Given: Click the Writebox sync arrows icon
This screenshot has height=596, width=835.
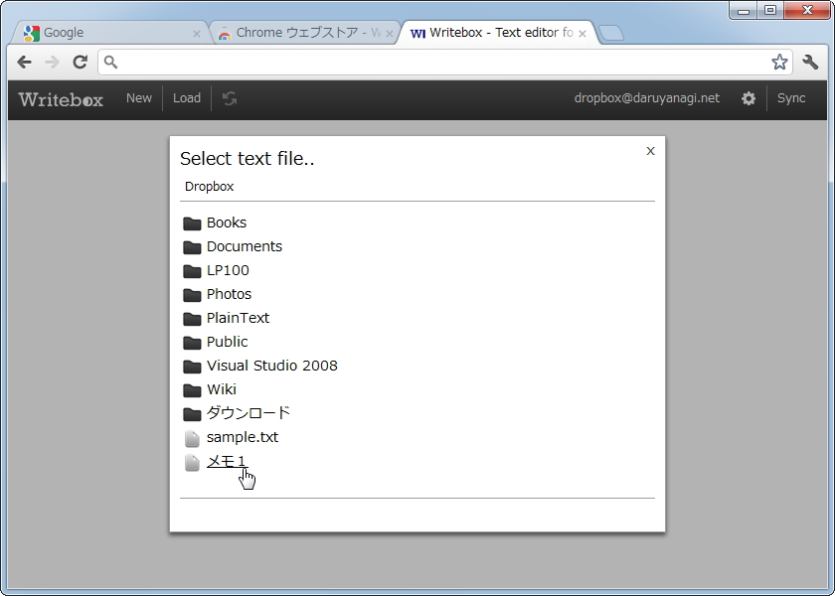Looking at the screenshot, I should click(x=230, y=98).
